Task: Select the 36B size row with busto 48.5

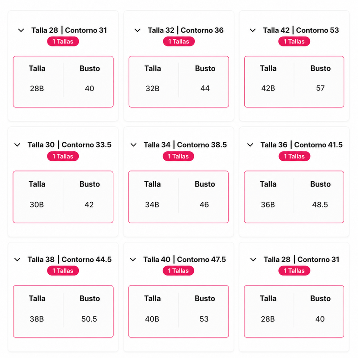Action: click(294, 205)
